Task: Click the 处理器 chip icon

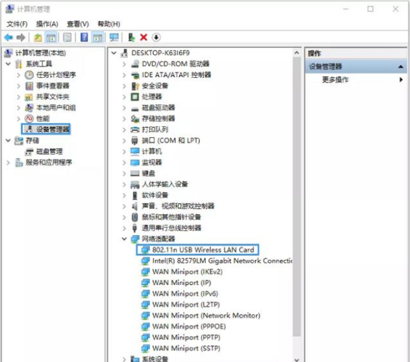Action: (135, 97)
